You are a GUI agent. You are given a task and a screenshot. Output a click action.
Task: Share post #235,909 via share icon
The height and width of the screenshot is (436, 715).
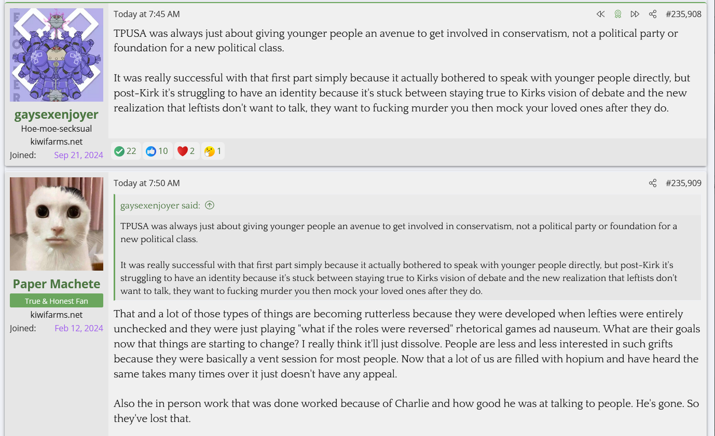pos(653,183)
